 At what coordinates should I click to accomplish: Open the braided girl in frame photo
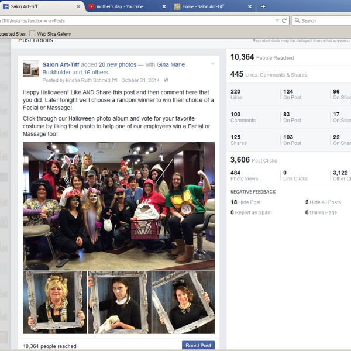click(x=119, y=302)
